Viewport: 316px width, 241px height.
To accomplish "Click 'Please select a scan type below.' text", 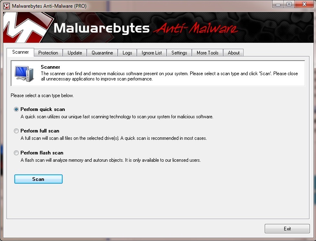I will 42,96.
